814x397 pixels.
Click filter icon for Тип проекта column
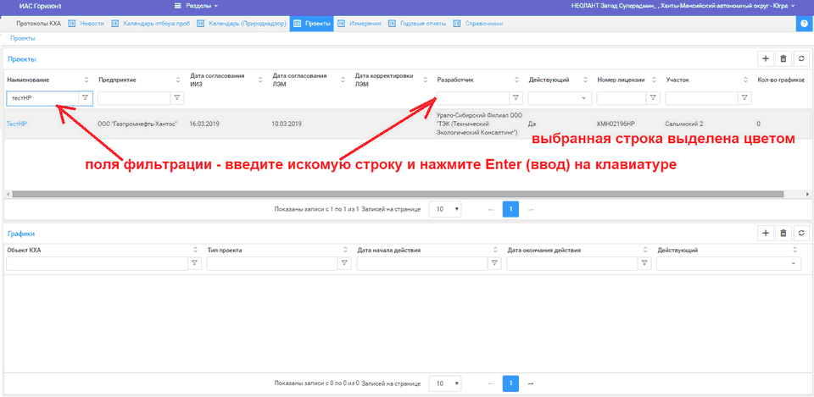pos(345,263)
